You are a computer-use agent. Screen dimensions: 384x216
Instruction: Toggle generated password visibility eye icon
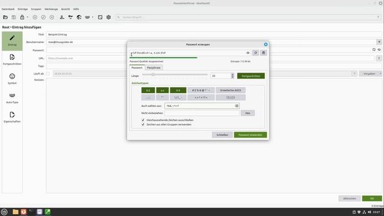[248, 53]
